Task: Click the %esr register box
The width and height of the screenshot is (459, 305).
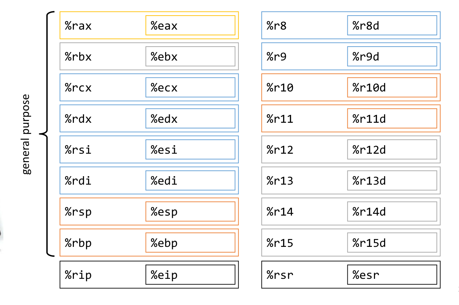Action: point(392,275)
